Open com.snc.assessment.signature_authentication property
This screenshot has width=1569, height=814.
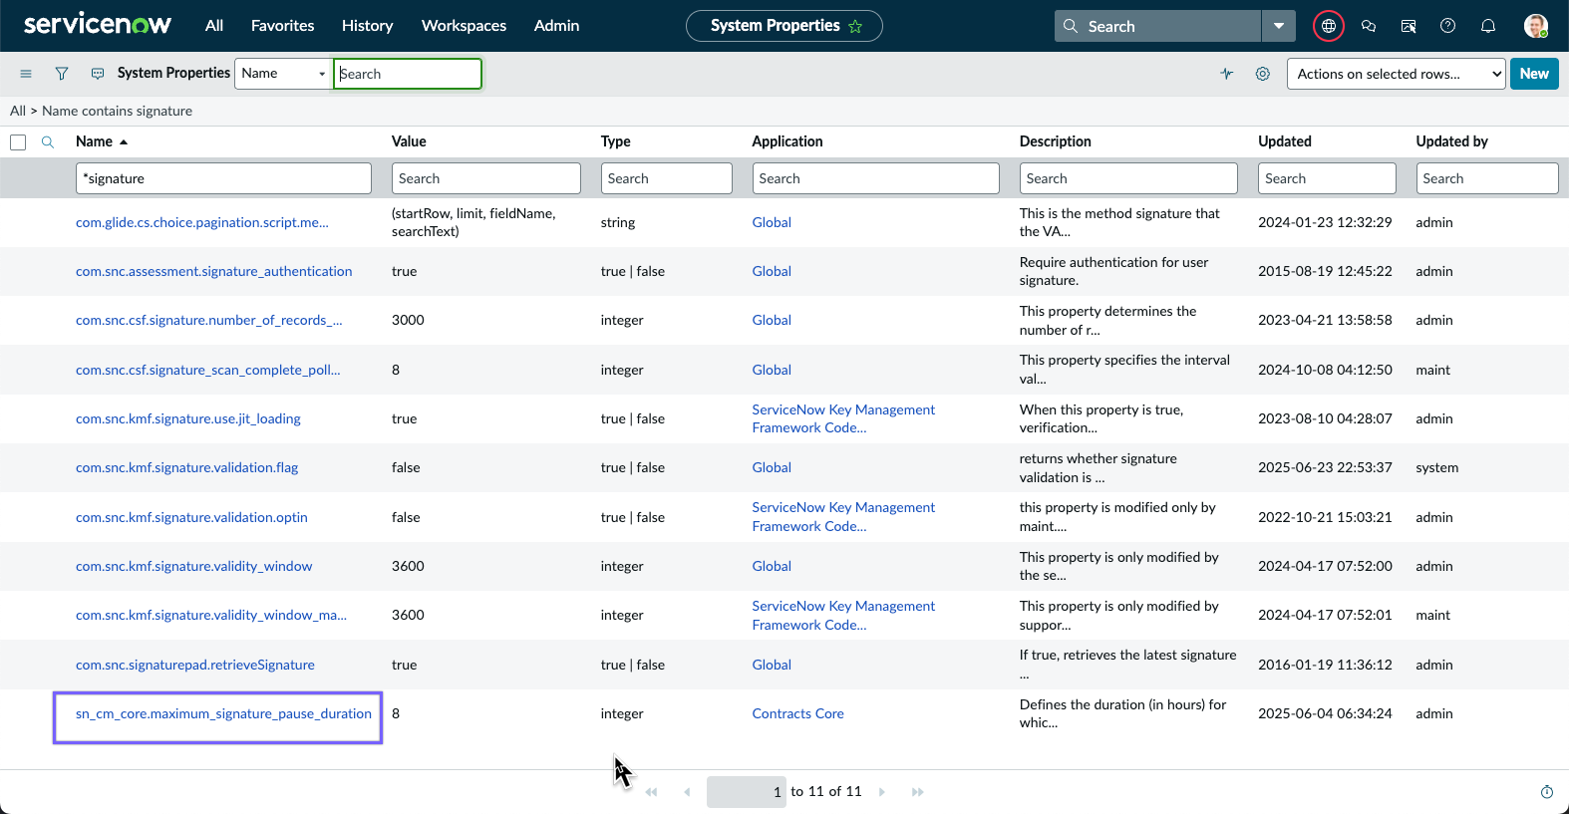pos(214,271)
